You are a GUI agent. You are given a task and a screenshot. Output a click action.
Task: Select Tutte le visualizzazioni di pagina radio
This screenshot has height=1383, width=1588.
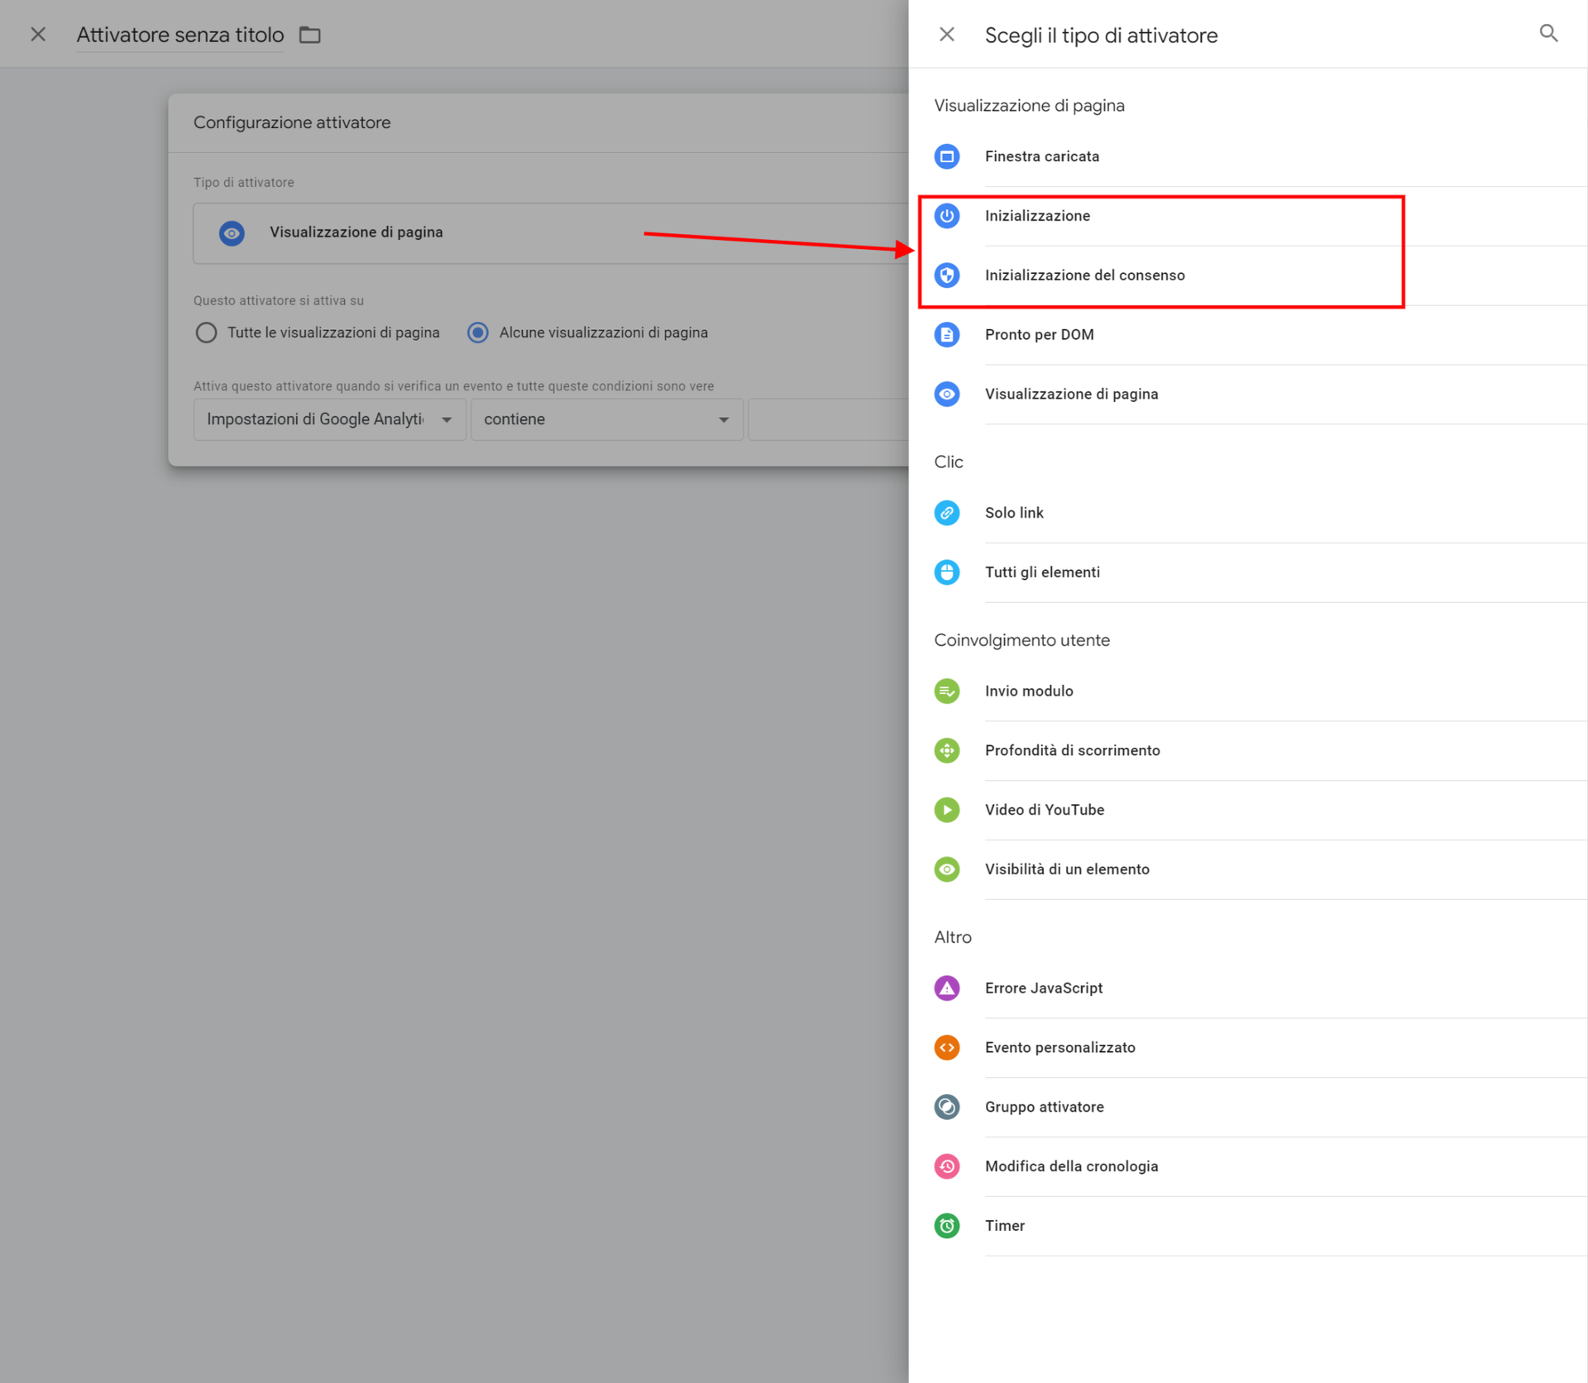click(207, 333)
